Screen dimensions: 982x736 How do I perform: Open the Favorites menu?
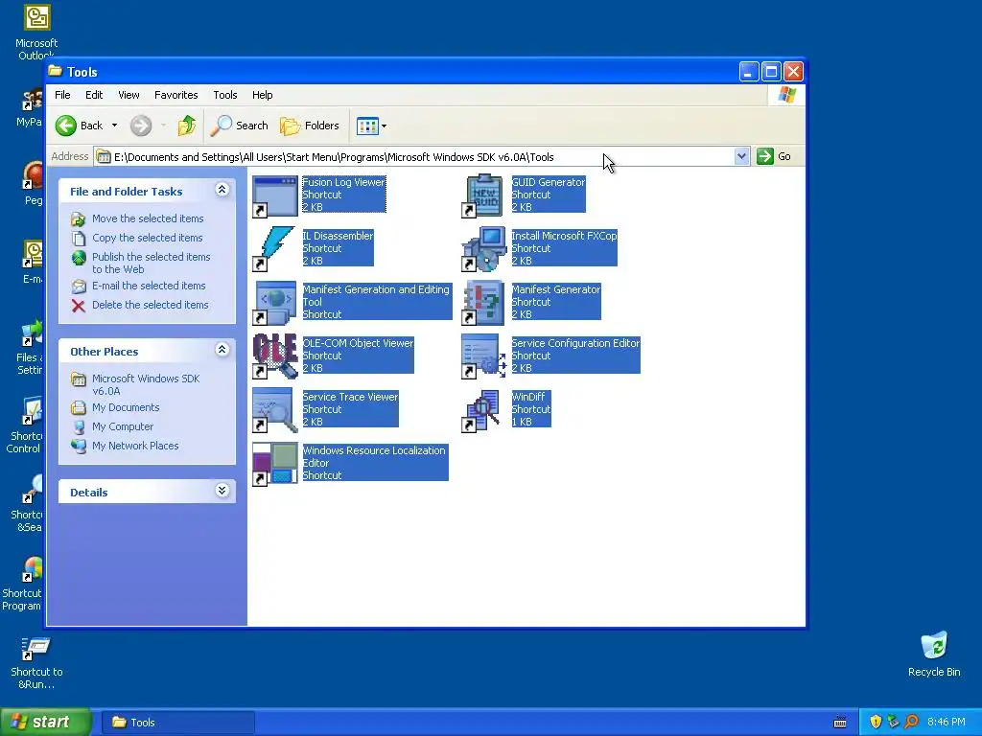[x=176, y=95]
